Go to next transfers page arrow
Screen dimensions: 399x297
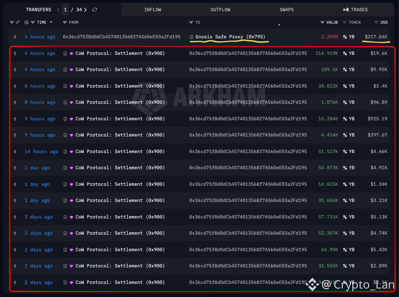(x=85, y=10)
